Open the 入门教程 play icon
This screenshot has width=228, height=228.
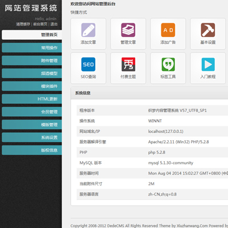208,64
